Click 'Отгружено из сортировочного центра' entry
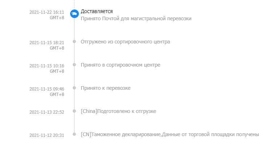This screenshot has height=151, width=278. [125, 42]
